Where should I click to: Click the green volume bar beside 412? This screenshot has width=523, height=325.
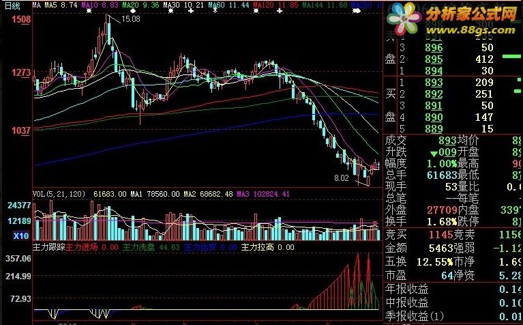click(511, 57)
